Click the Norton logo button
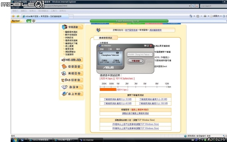Screen dimensions: 227x142 [16, 21]
